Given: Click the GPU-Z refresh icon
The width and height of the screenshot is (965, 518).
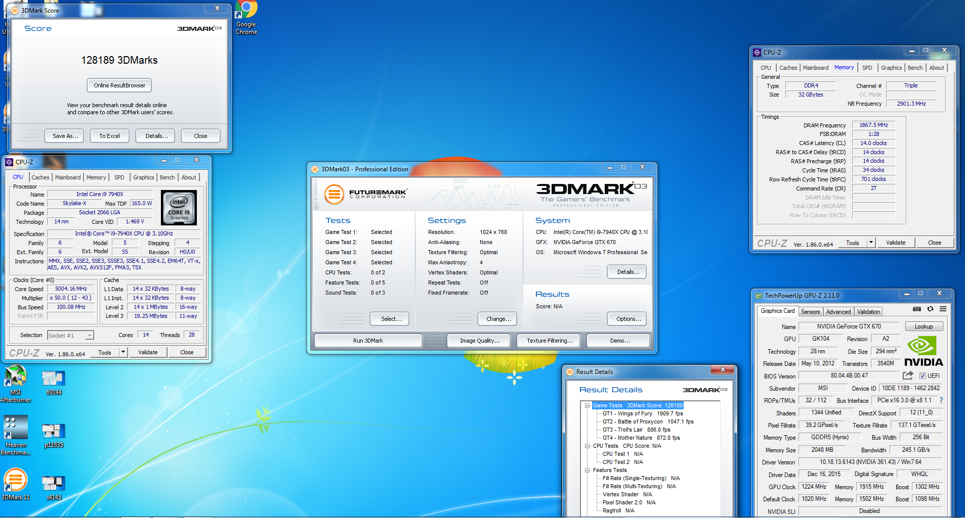Looking at the screenshot, I should tap(930, 309).
